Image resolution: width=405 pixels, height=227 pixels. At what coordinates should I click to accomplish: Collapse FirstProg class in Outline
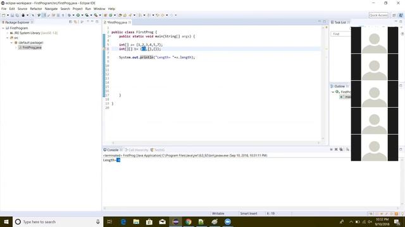333,92
